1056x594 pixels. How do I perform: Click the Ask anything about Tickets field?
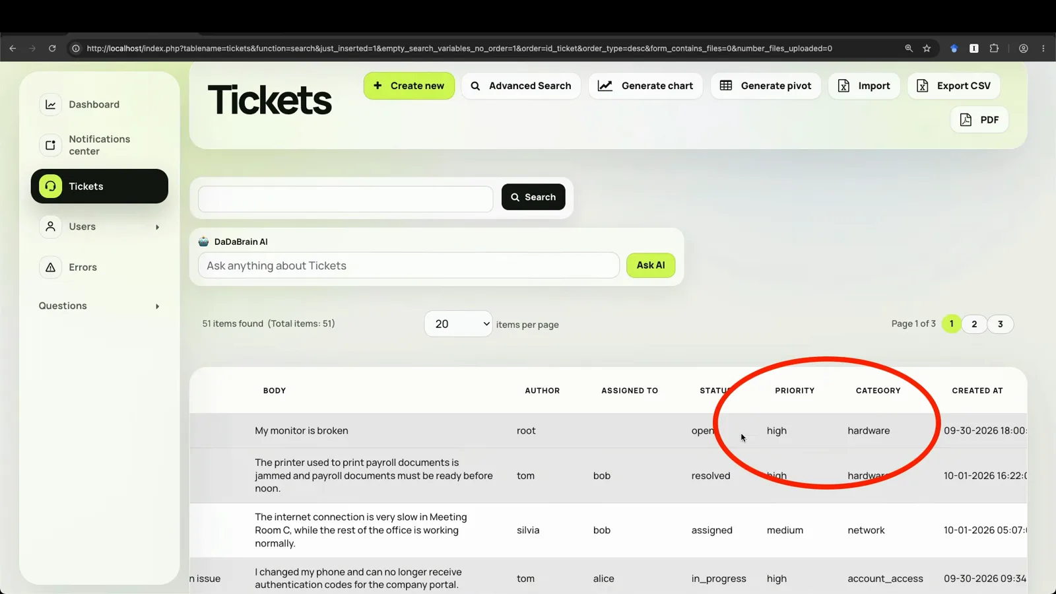pos(409,265)
